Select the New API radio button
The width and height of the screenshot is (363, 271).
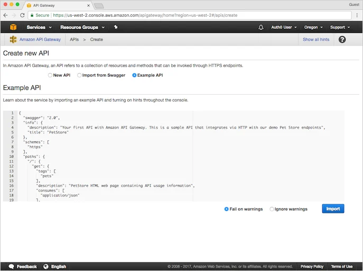point(50,75)
